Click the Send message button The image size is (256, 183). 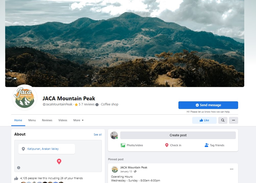click(208, 105)
